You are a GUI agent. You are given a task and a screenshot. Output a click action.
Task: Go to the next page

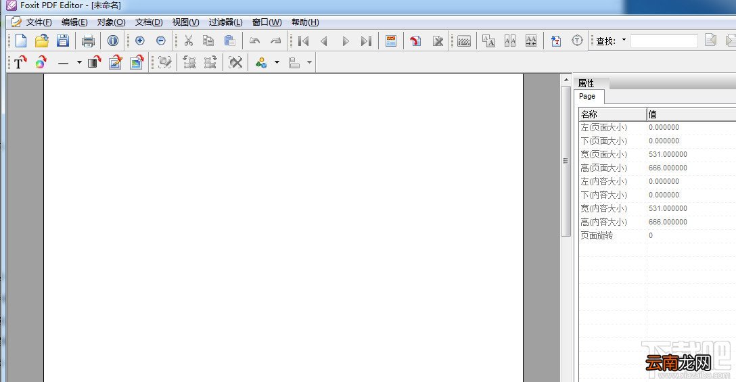coord(346,41)
